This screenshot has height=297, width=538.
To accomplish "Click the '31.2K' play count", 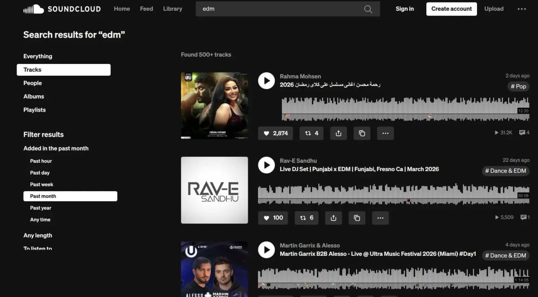I will [x=503, y=133].
